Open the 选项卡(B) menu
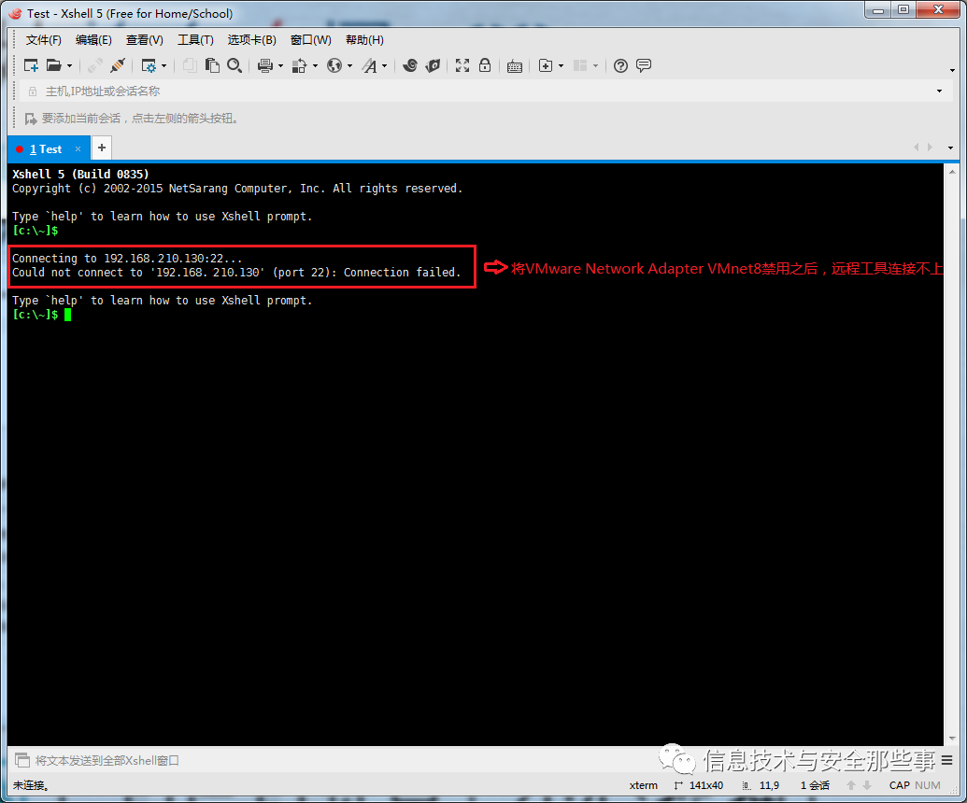This screenshot has width=967, height=803. click(252, 40)
